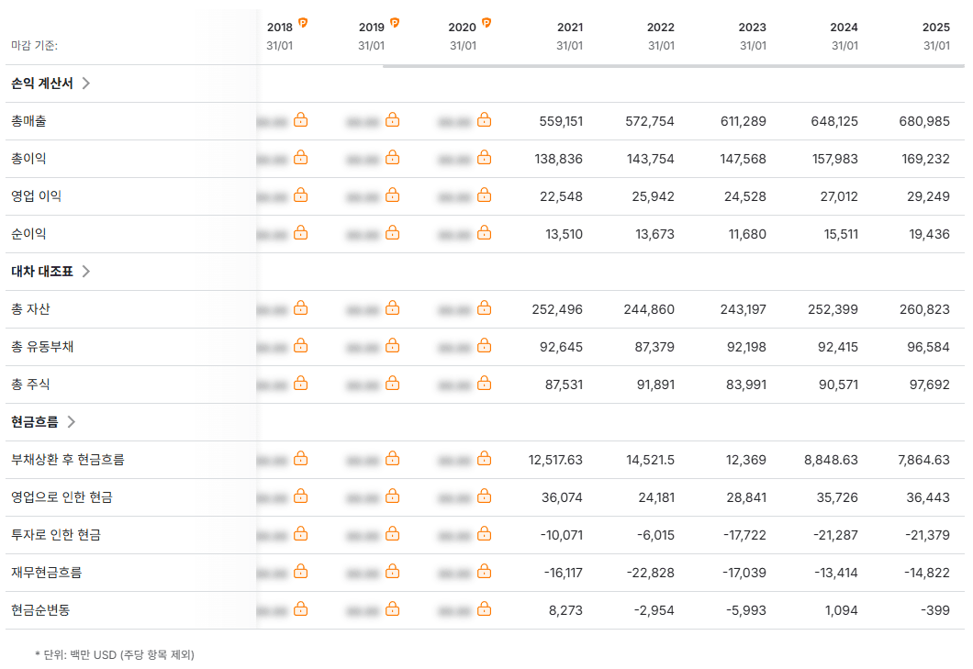The width and height of the screenshot is (973, 669).
Task: Click the 2018 총 주식 lock icon
Action: [x=300, y=384]
